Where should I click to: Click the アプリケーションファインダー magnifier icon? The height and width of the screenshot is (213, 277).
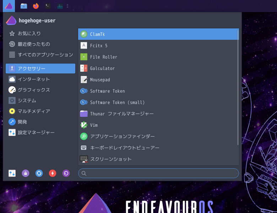(x=84, y=136)
